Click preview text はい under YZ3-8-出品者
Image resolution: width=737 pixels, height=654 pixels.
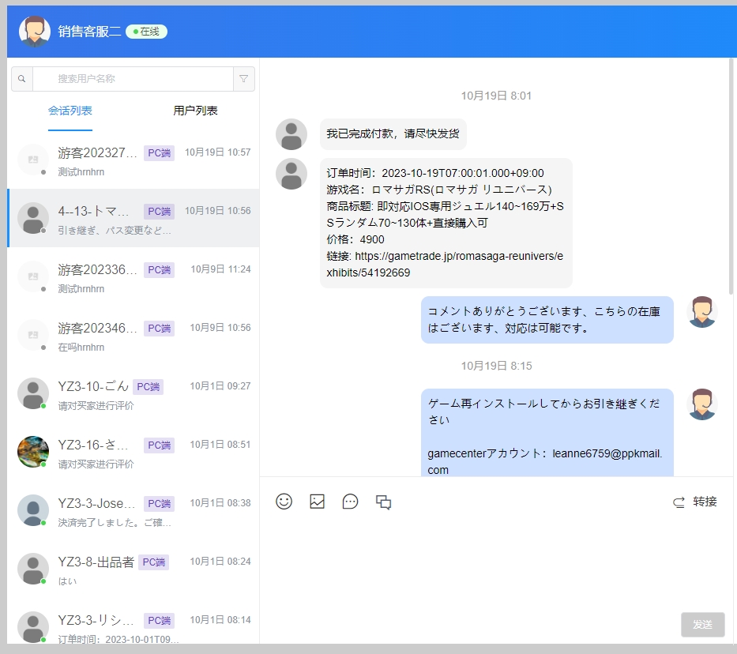[67, 581]
